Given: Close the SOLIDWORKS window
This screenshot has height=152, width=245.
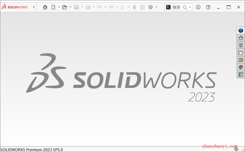Looking at the screenshot, I should coord(239,7).
